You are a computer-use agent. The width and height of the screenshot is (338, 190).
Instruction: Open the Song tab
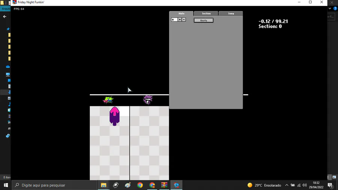click(231, 14)
